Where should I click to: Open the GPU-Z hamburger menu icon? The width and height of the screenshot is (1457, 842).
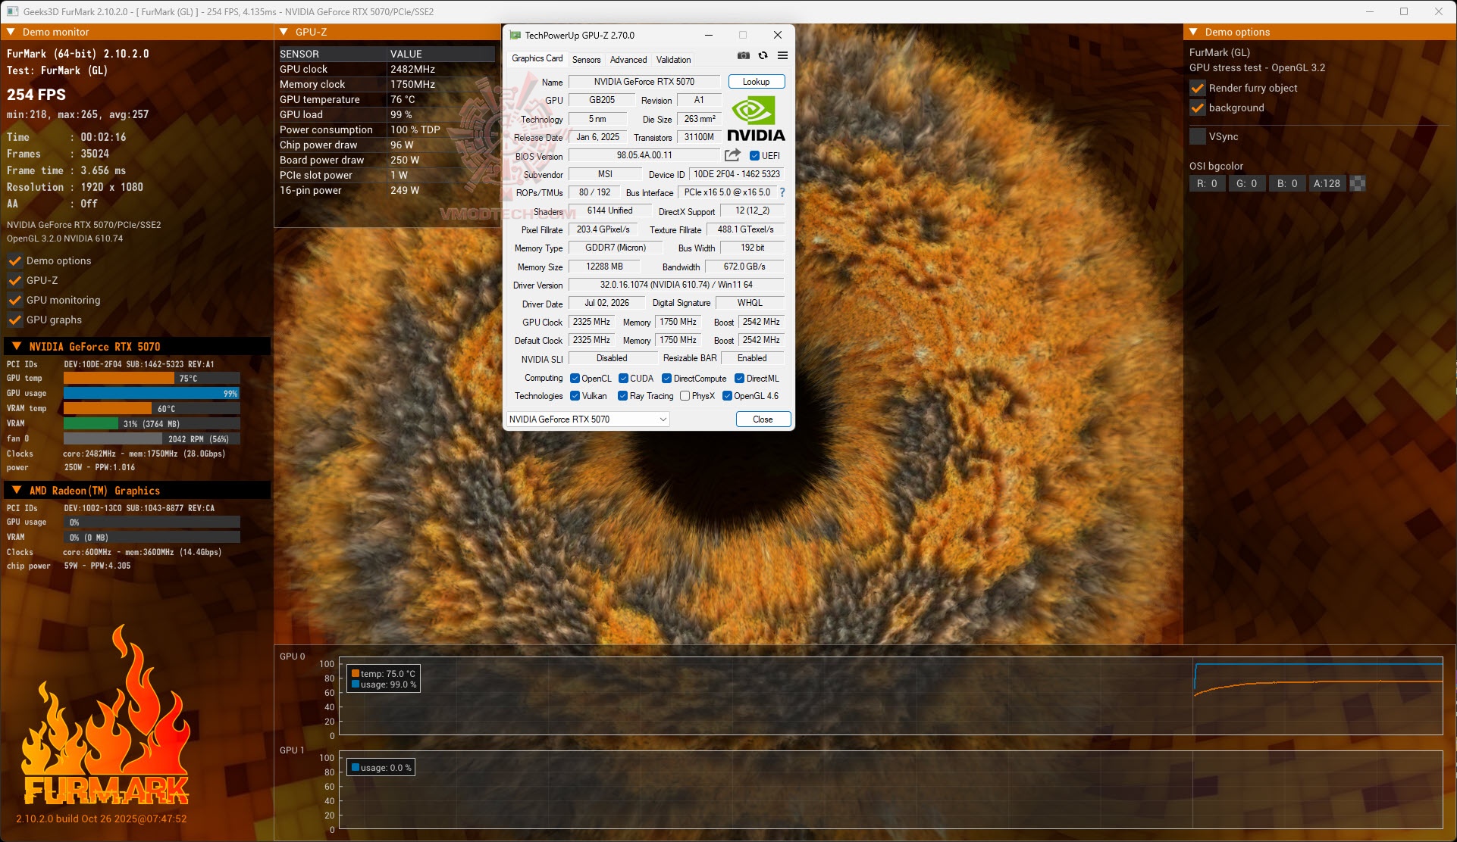click(x=782, y=56)
